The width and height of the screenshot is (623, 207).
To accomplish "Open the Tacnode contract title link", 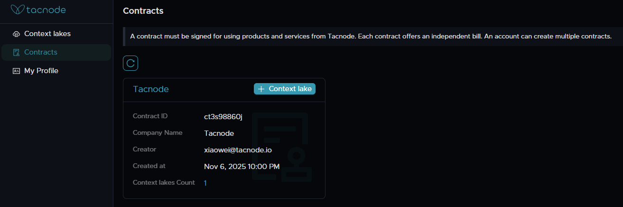I will [151, 89].
